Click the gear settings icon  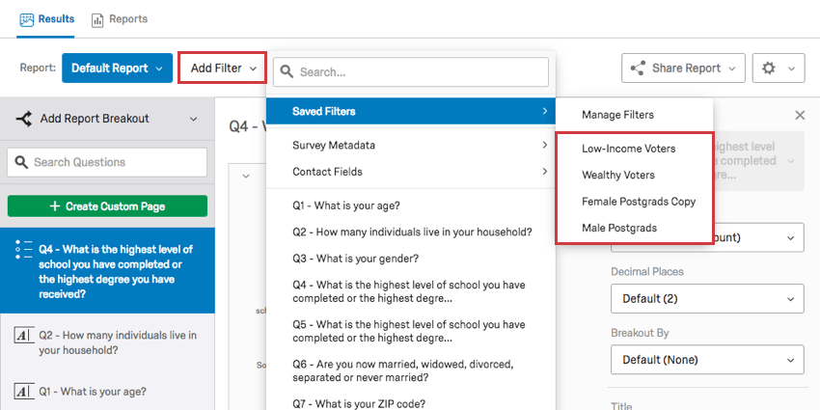(769, 68)
